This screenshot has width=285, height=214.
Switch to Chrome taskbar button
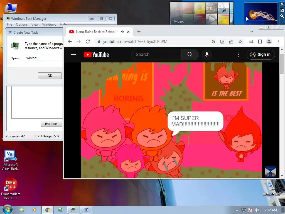(48, 210)
